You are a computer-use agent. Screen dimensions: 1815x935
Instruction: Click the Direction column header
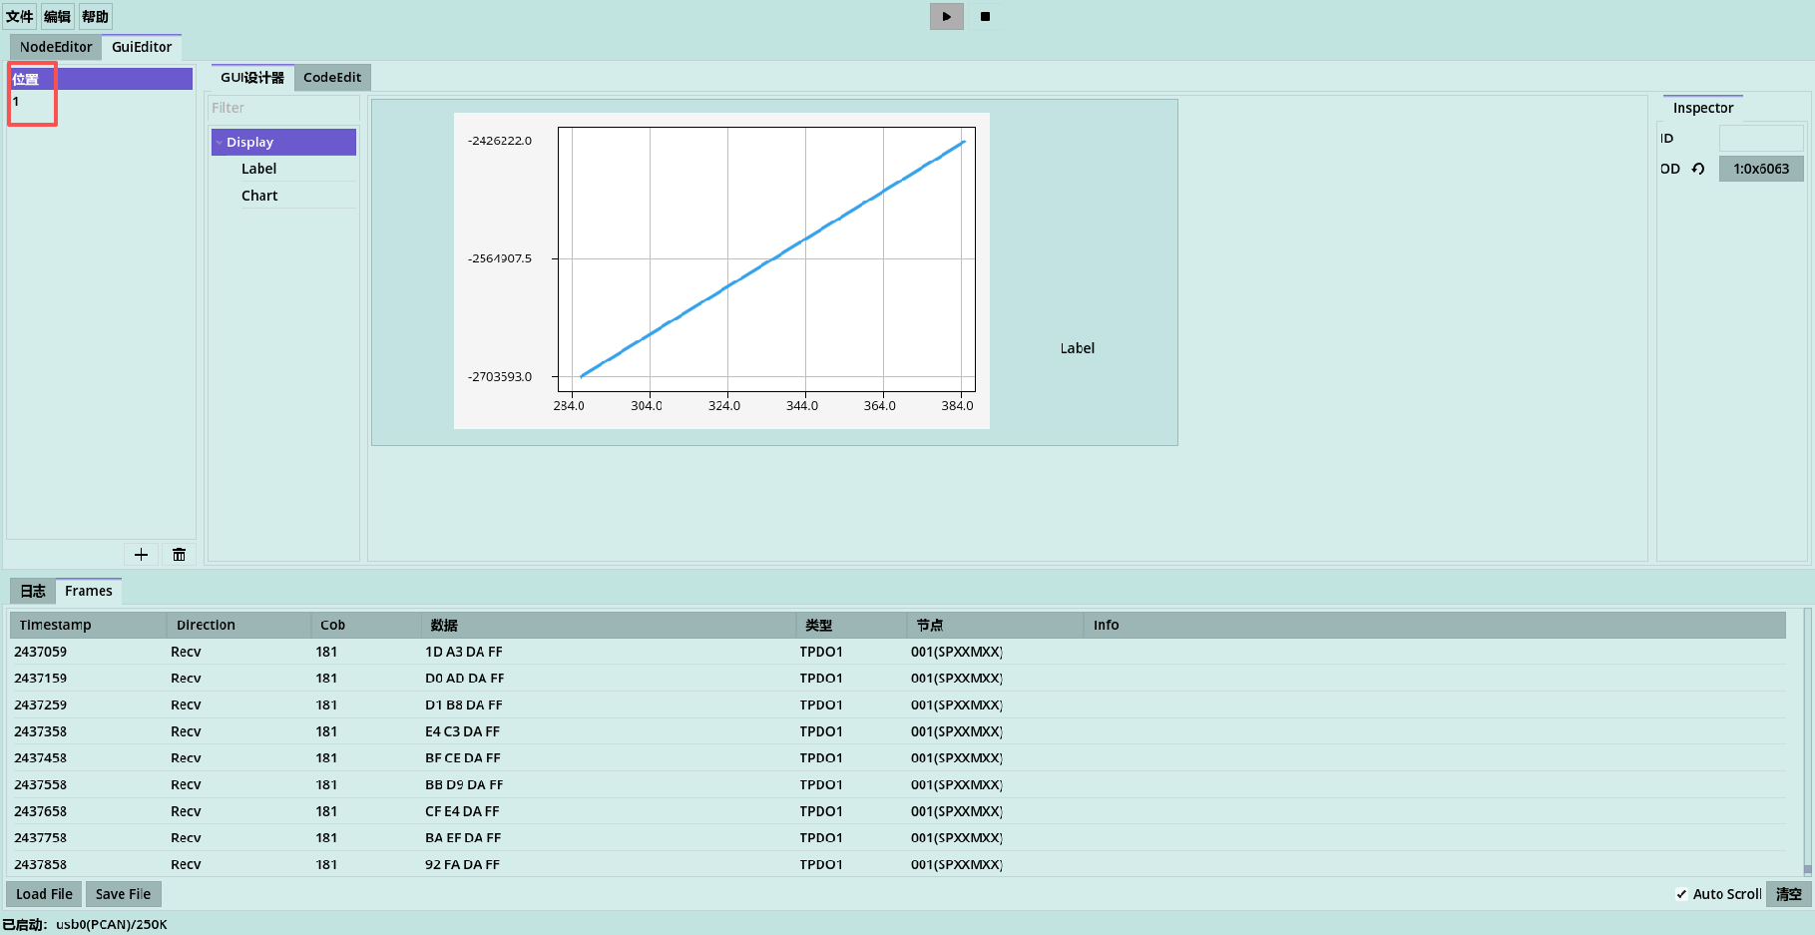238,625
